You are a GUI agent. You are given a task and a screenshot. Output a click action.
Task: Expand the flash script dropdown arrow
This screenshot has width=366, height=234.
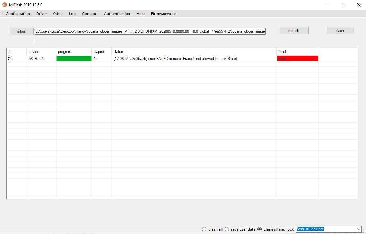click(358, 229)
